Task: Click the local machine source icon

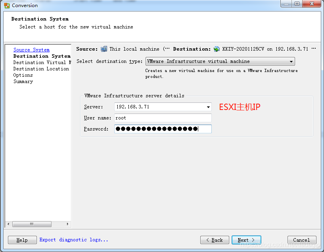Action: (104, 49)
